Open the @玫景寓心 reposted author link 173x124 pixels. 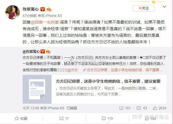(31, 51)
